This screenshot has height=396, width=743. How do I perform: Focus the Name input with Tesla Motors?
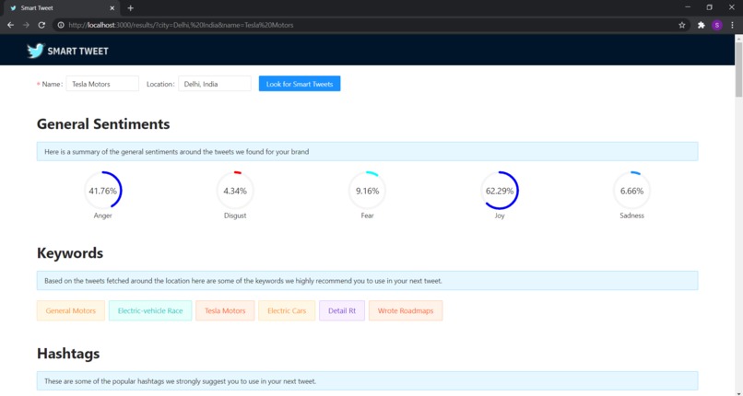pos(102,84)
